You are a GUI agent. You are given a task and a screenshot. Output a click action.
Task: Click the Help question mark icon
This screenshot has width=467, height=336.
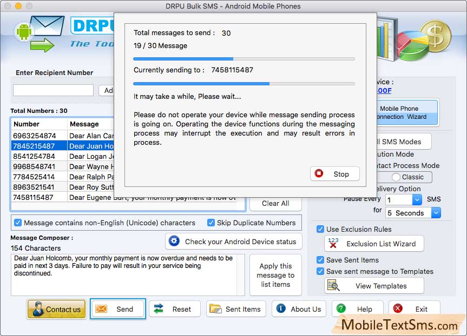tap(341, 308)
